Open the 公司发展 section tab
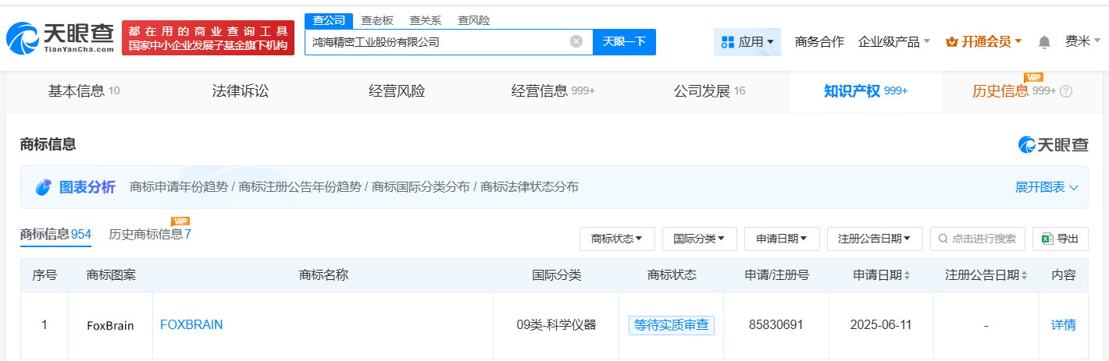Image resolution: width=1109 pixels, height=361 pixels. coord(709,91)
